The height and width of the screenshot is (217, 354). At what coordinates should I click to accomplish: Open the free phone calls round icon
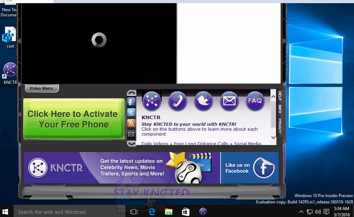pos(178,101)
